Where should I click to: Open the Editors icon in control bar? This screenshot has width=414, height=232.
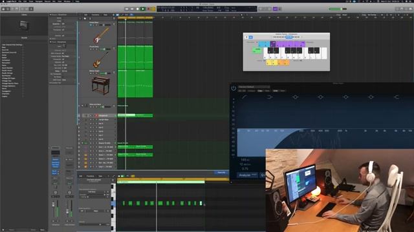pos(31,9)
